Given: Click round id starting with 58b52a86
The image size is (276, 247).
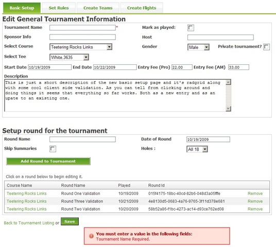Looking at the screenshot, I should pyautogui.click(x=186, y=209).
